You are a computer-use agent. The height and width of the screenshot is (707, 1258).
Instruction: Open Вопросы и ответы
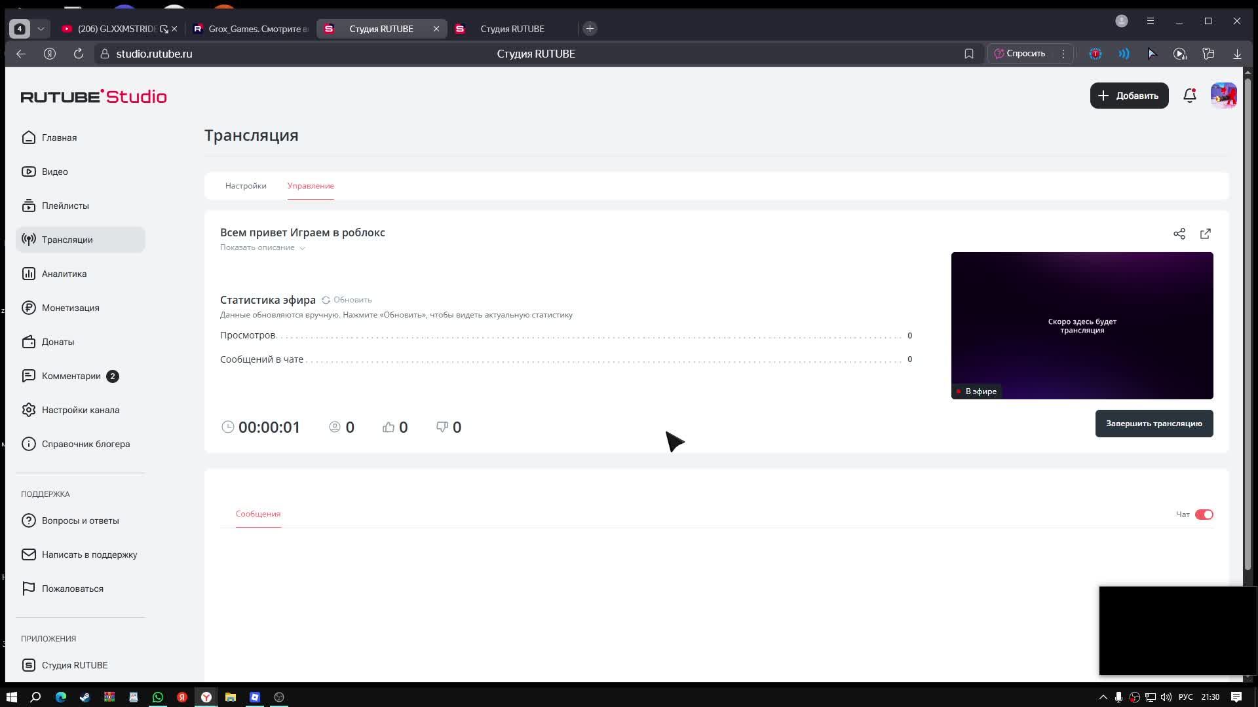(80, 520)
